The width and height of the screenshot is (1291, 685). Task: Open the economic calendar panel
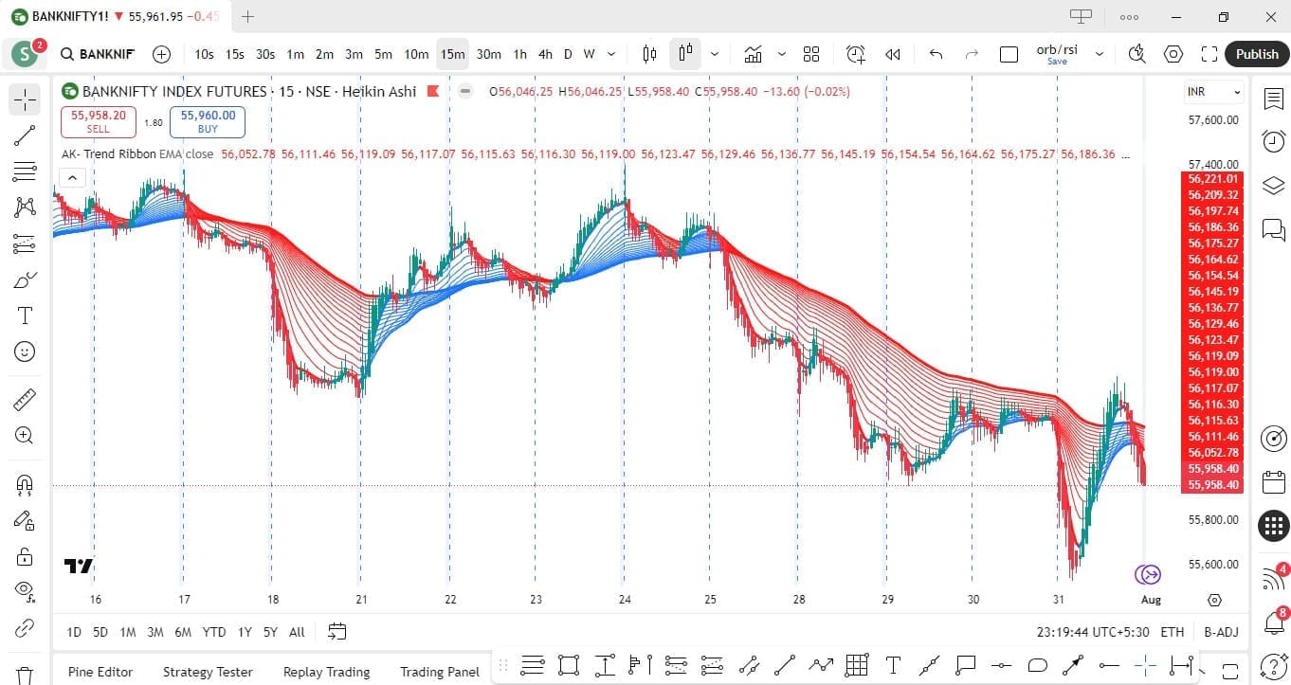point(1274,481)
